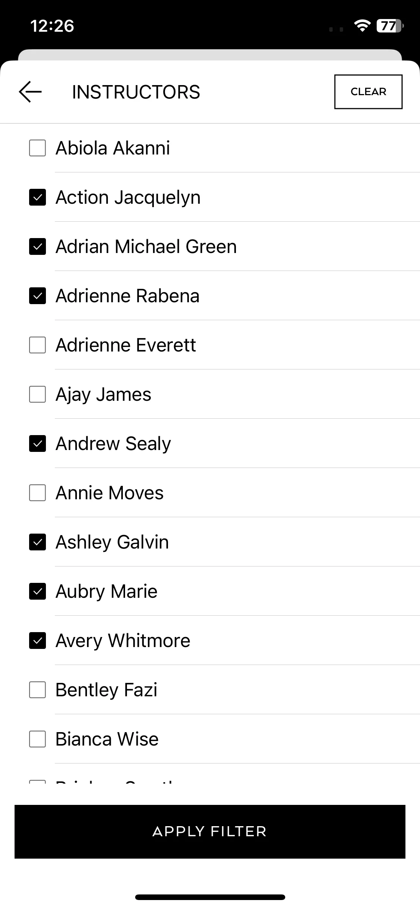The height and width of the screenshot is (909, 420).
Task: Uncheck the Avery Whitmore checkbox
Action: [37, 640]
